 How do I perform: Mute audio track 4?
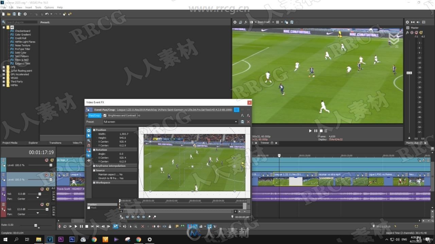(42, 189)
